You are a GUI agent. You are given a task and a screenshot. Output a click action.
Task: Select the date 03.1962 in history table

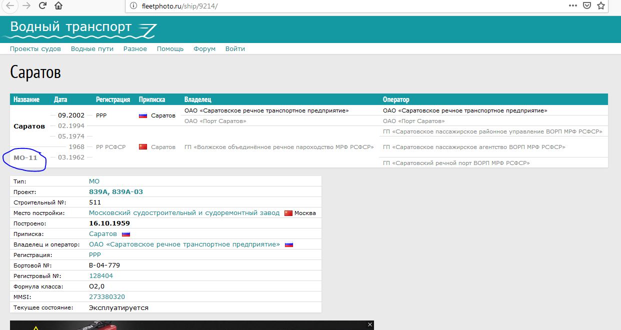click(x=71, y=157)
